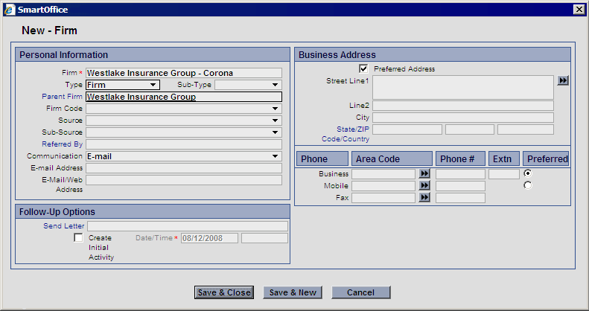This screenshot has height=311, width=589.
Task: Select the Mobile preferred radio button
Action: [x=528, y=185]
